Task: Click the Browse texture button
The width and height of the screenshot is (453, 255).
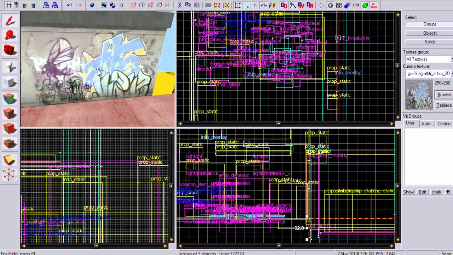Action: coord(444,95)
